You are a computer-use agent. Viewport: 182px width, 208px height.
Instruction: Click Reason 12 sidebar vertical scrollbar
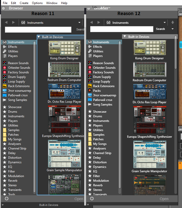(x=119, y=115)
